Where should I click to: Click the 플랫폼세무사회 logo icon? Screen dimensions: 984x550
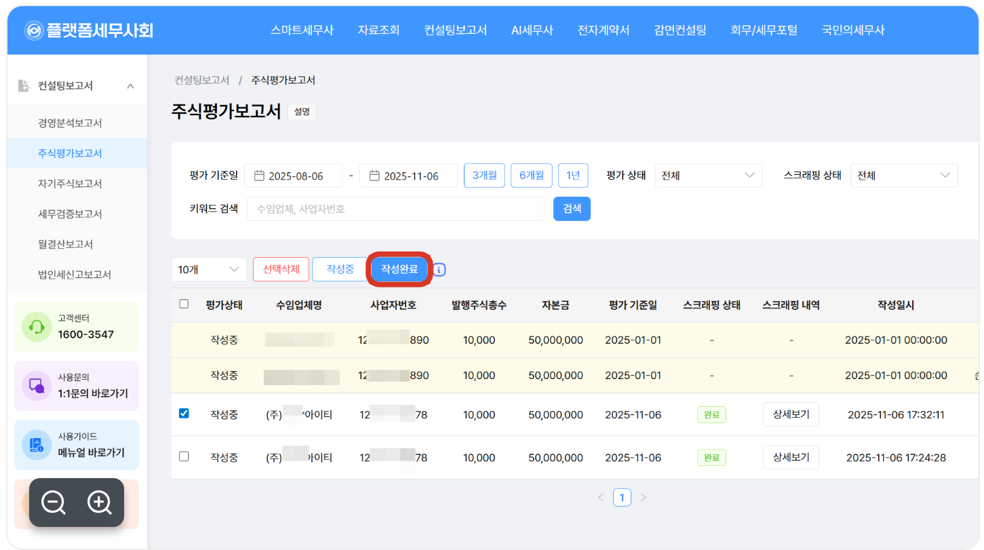(x=34, y=30)
